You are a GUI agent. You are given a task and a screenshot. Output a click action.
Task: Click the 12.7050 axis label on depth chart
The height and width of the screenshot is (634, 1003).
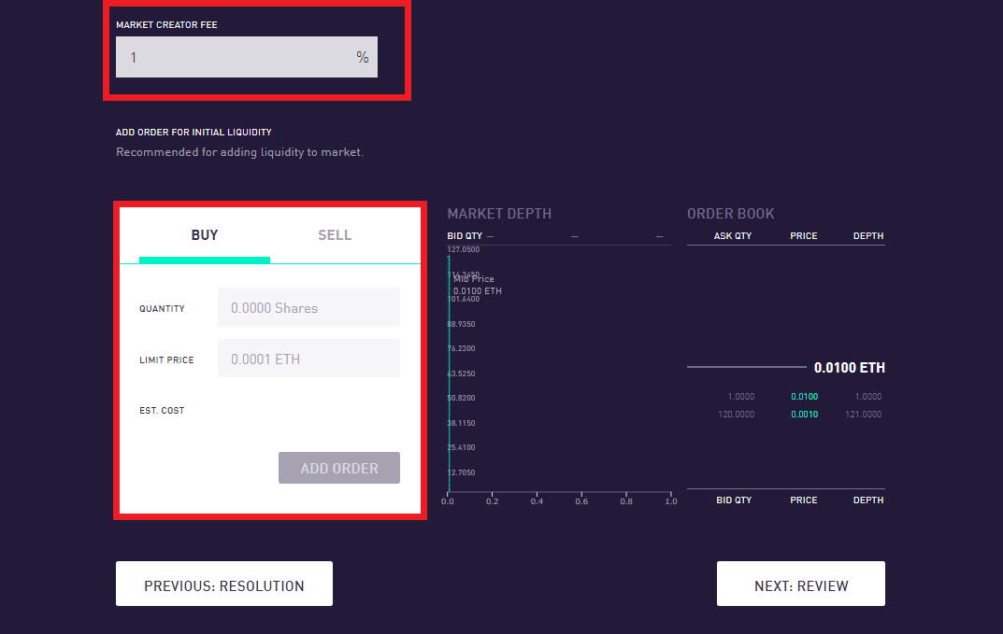pyautogui.click(x=461, y=472)
